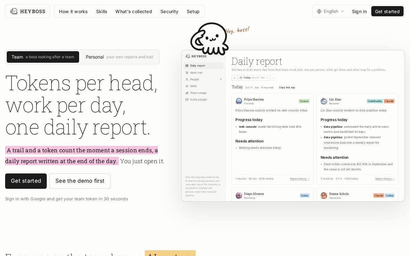Click Copy this day
Image resolution: width=410 pixels, height=256 pixels.
[x=287, y=87]
